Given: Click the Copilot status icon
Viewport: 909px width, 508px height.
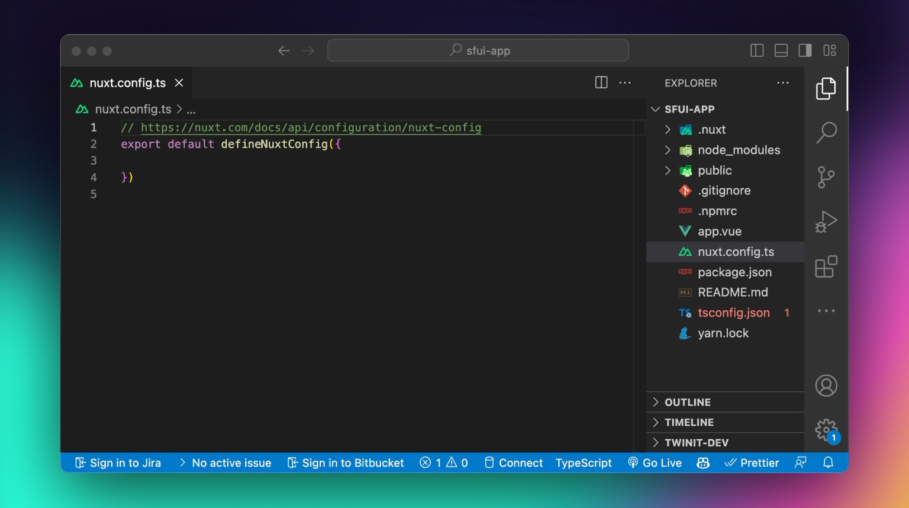Looking at the screenshot, I should coord(703,463).
